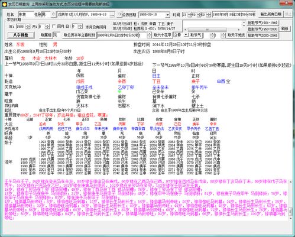295x237 pixels.
Task: Adjust the minutes spinner in time row
Action: (199, 15)
